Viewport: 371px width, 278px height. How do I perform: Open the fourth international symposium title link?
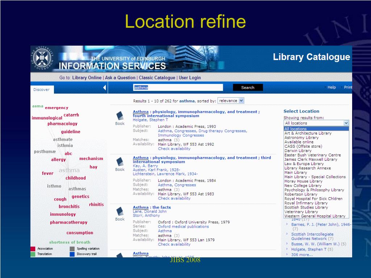(x=196, y=114)
